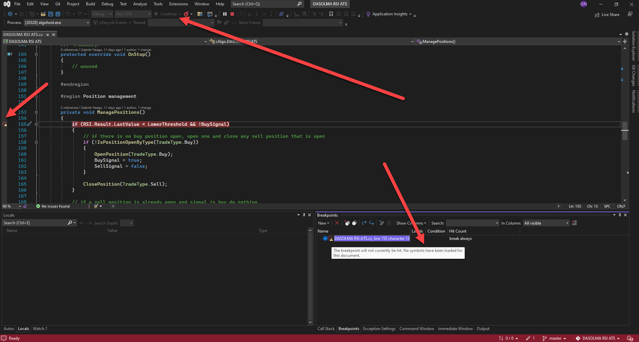Open the Analyze menu

pos(140,4)
